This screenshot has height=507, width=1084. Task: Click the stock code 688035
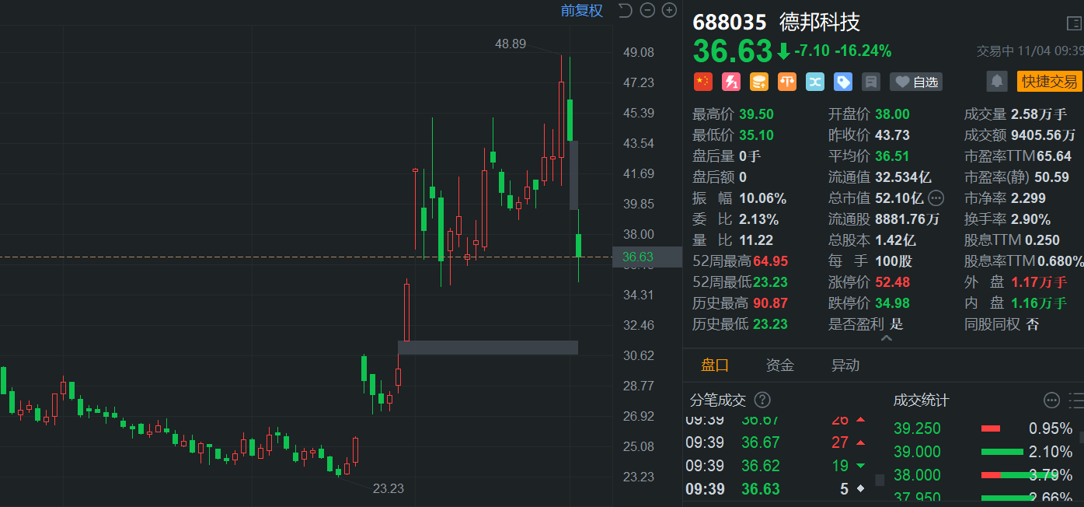point(730,22)
